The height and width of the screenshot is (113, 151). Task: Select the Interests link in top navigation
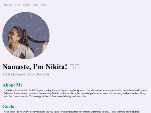(x=26, y=5)
